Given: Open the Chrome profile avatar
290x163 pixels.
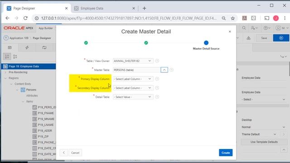Looking at the screenshot, I should point(276,18).
